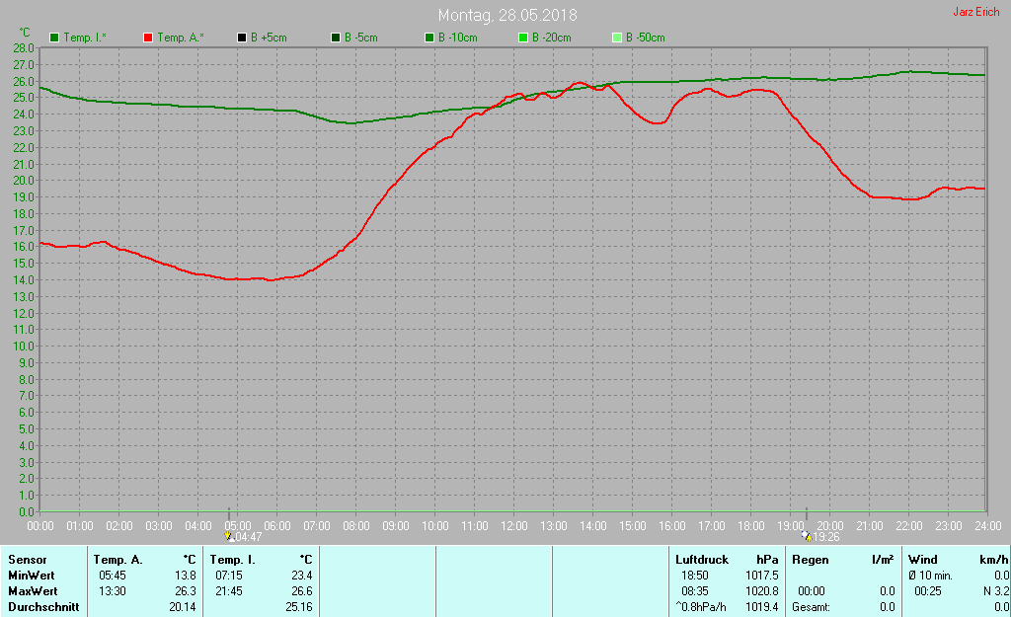Click the sunrise icon at 04:47
This screenshot has width=1011, height=617.
[x=228, y=536]
